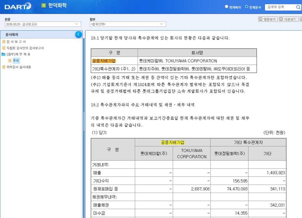Click the 영문보기 button
Viewport: 302px width, 218px height.
tap(268, 19)
